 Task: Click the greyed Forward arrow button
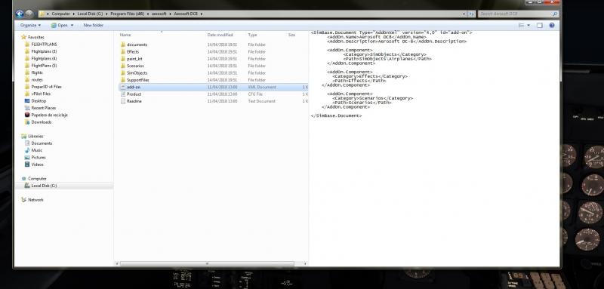pos(29,14)
